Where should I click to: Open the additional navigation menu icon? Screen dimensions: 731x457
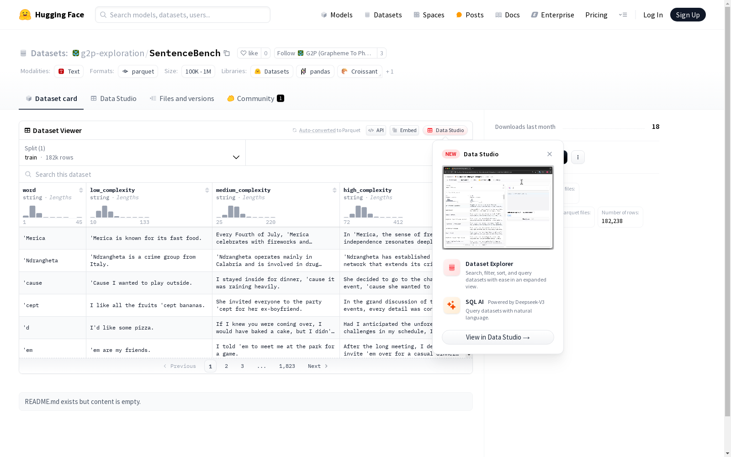(x=623, y=15)
